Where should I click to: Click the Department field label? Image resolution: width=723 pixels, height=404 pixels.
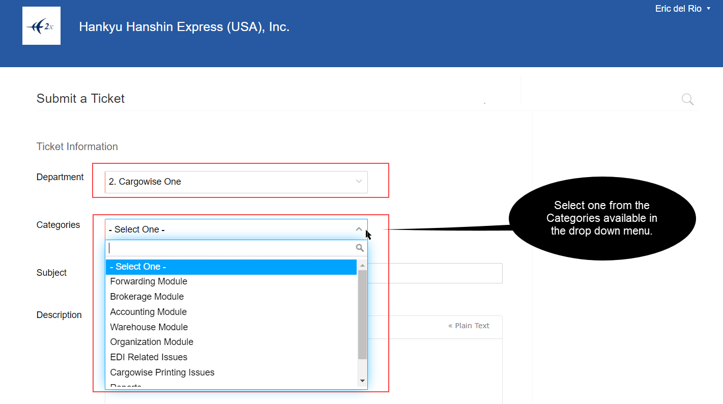tap(60, 177)
